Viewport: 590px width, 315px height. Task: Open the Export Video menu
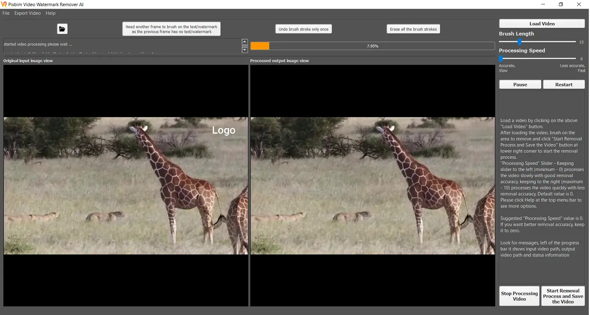pyautogui.click(x=27, y=13)
